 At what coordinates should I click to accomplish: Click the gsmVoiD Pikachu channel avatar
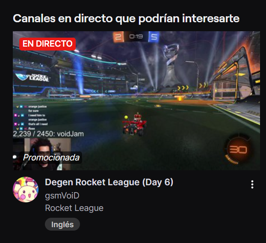coord(26,190)
